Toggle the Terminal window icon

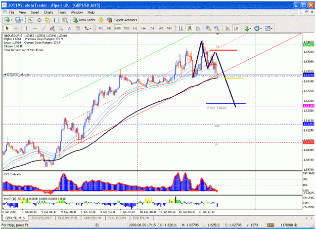(x=56, y=20)
